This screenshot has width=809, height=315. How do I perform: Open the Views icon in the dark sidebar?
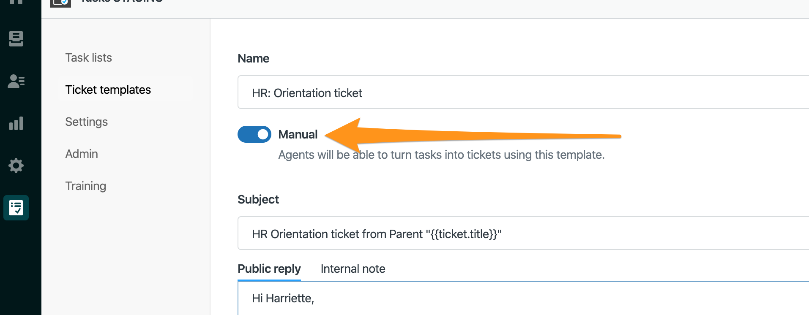(x=16, y=39)
